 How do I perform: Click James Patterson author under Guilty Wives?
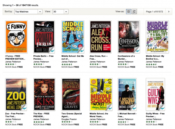pyautogui.click(x=154, y=119)
